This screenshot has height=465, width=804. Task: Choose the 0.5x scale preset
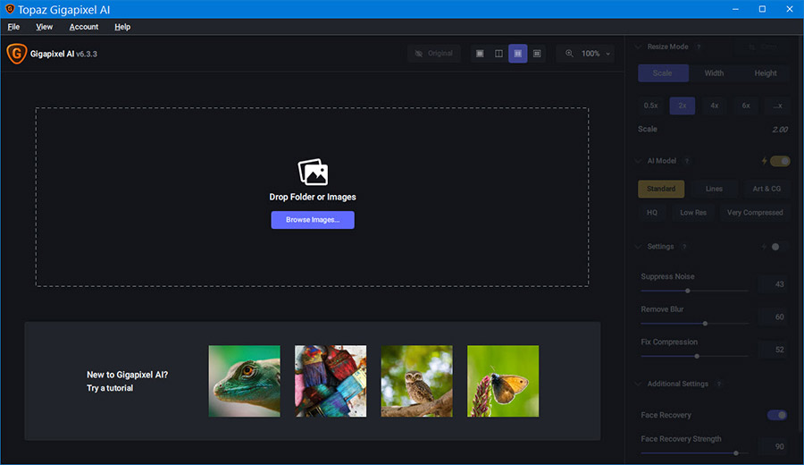pos(650,106)
